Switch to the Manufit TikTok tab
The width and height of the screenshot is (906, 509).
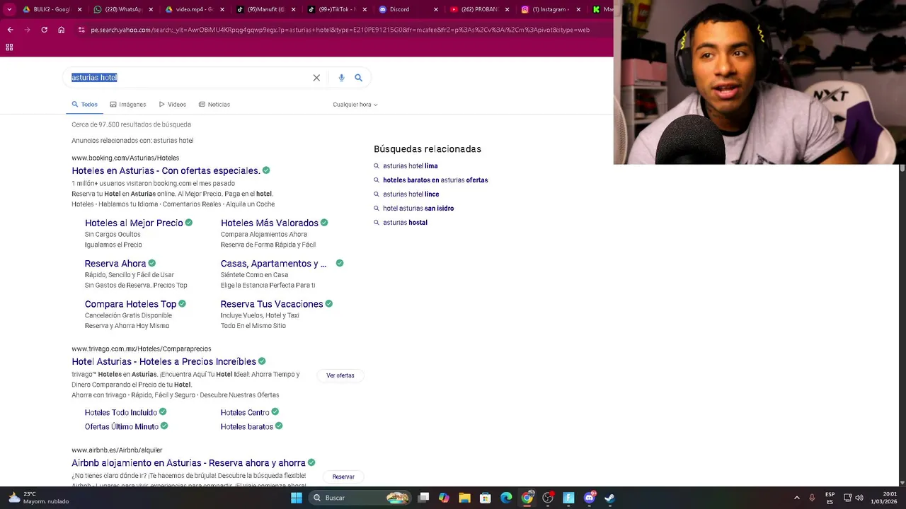click(265, 9)
